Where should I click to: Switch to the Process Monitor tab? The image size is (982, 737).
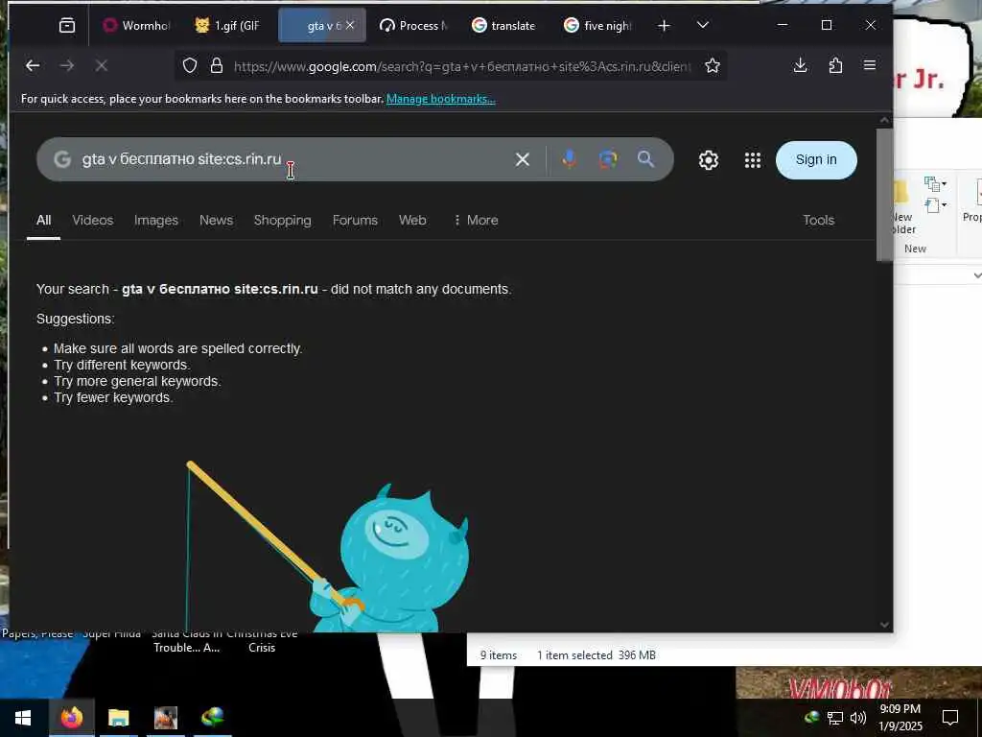point(414,25)
